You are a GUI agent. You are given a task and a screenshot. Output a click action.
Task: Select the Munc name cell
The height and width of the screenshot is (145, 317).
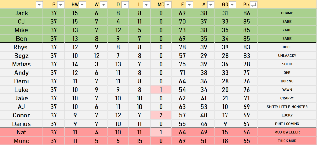[x=21, y=141]
